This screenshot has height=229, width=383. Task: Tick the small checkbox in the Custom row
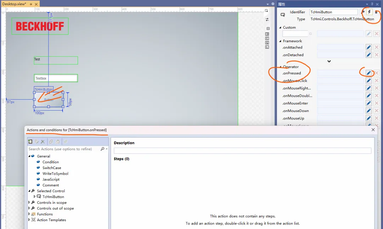coord(310,34)
